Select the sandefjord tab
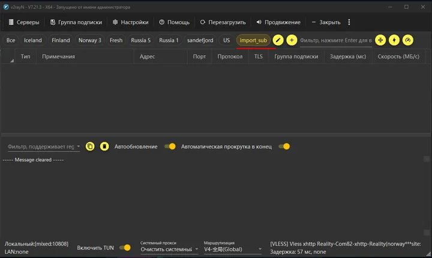The image size is (432, 258). [x=200, y=40]
